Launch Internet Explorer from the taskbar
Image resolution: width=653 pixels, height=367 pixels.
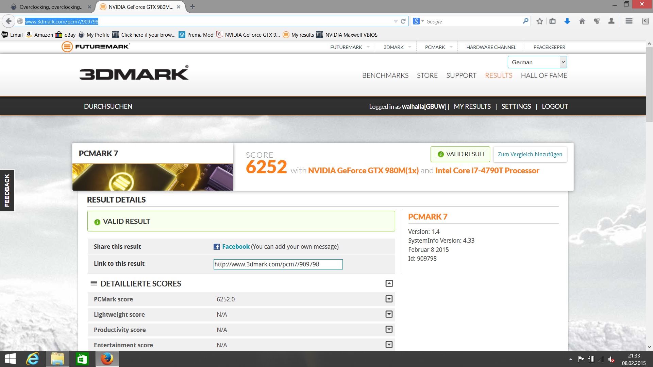(x=33, y=359)
